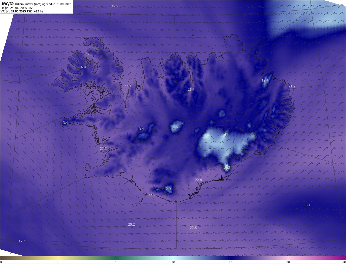Screen dimensions: 346x264
Task: Click the faint 11.2 value label
Action: point(329,21)
